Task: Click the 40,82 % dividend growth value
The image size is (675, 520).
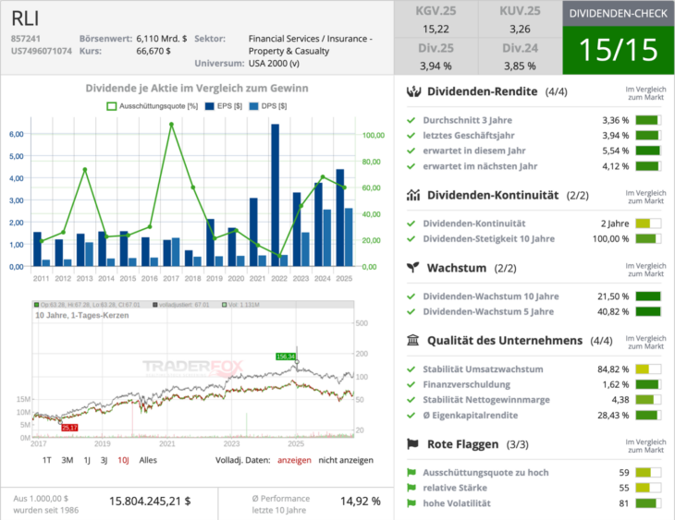Action: pyautogui.click(x=613, y=312)
